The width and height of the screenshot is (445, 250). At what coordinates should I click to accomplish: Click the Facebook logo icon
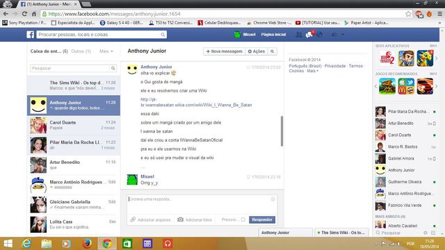pyautogui.click(x=31, y=35)
